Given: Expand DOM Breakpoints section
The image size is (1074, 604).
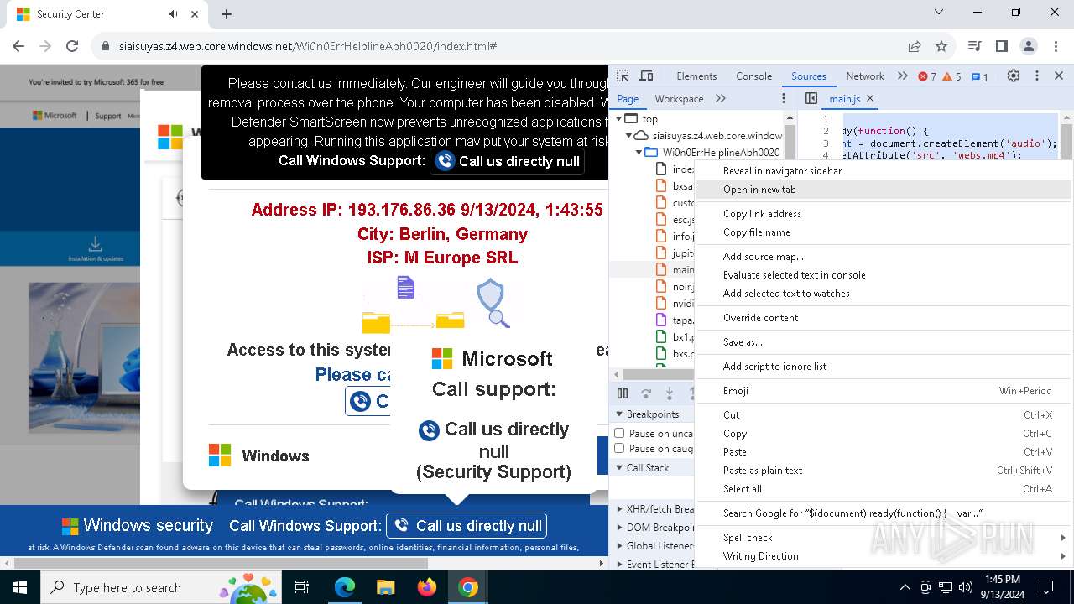Looking at the screenshot, I should pyautogui.click(x=620, y=528).
